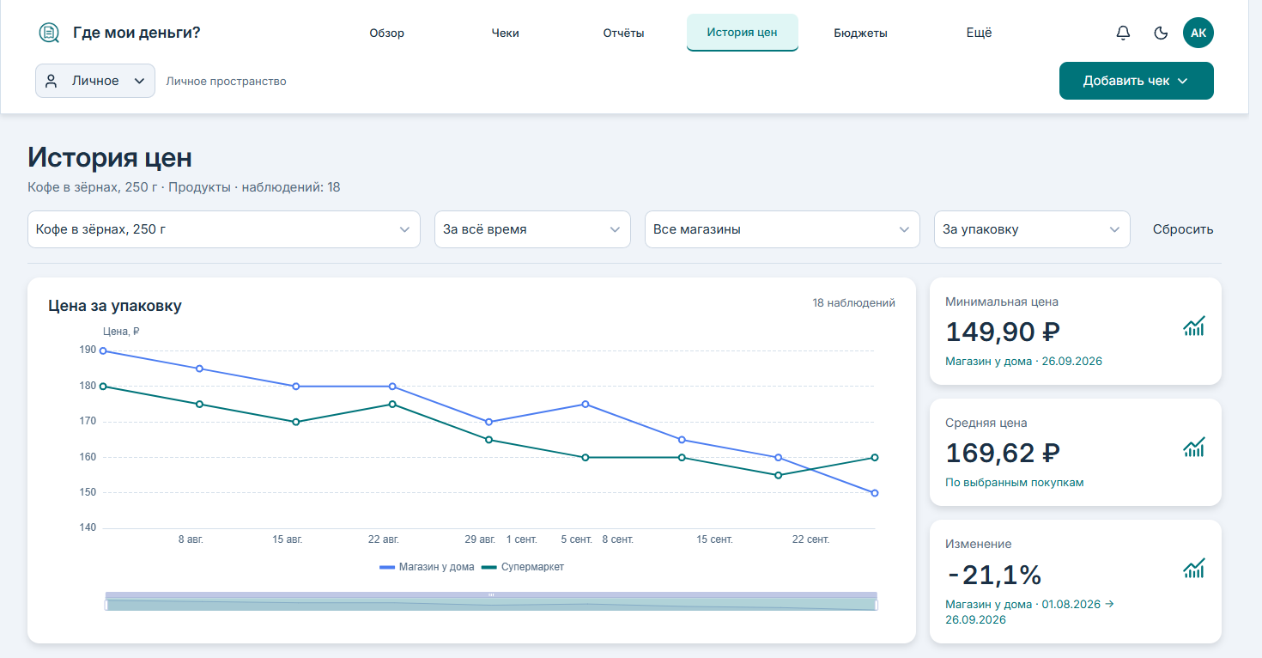Expand the Кофе в зёрнах product dropdown
Viewport: 1262px width, 658px height.
[x=224, y=229]
